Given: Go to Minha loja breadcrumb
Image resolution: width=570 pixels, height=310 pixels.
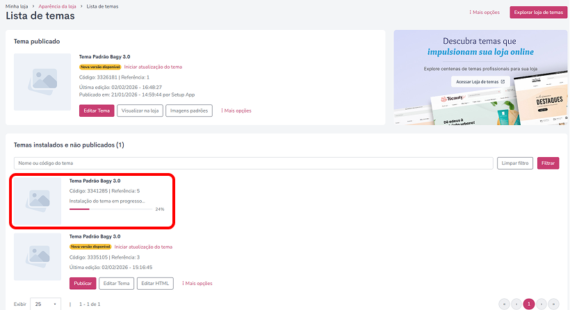Looking at the screenshot, I should (x=17, y=6).
